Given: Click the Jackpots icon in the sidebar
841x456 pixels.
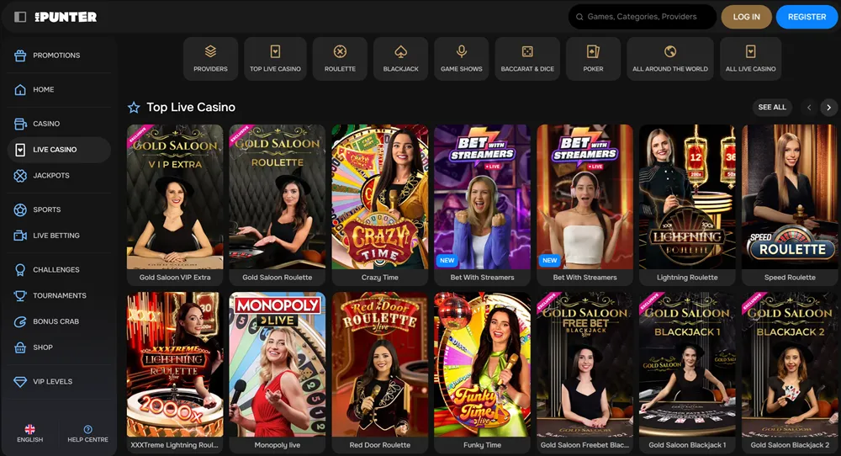Looking at the screenshot, I should [x=20, y=176].
